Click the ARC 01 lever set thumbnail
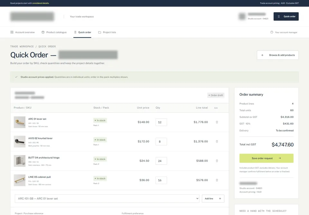The width and height of the screenshot is (309, 215). tap(20, 122)
